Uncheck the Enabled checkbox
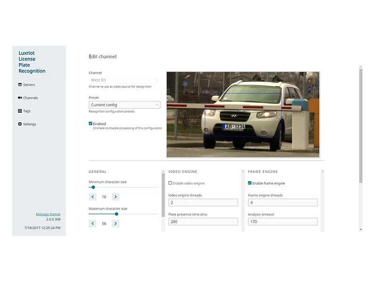Image resolution: width=377 pixels, height=282 pixels. (90, 124)
